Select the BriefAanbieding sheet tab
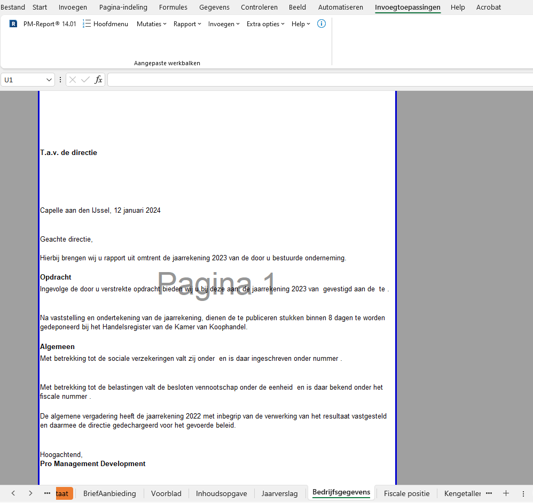This screenshot has width=533, height=503. pyautogui.click(x=109, y=493)
